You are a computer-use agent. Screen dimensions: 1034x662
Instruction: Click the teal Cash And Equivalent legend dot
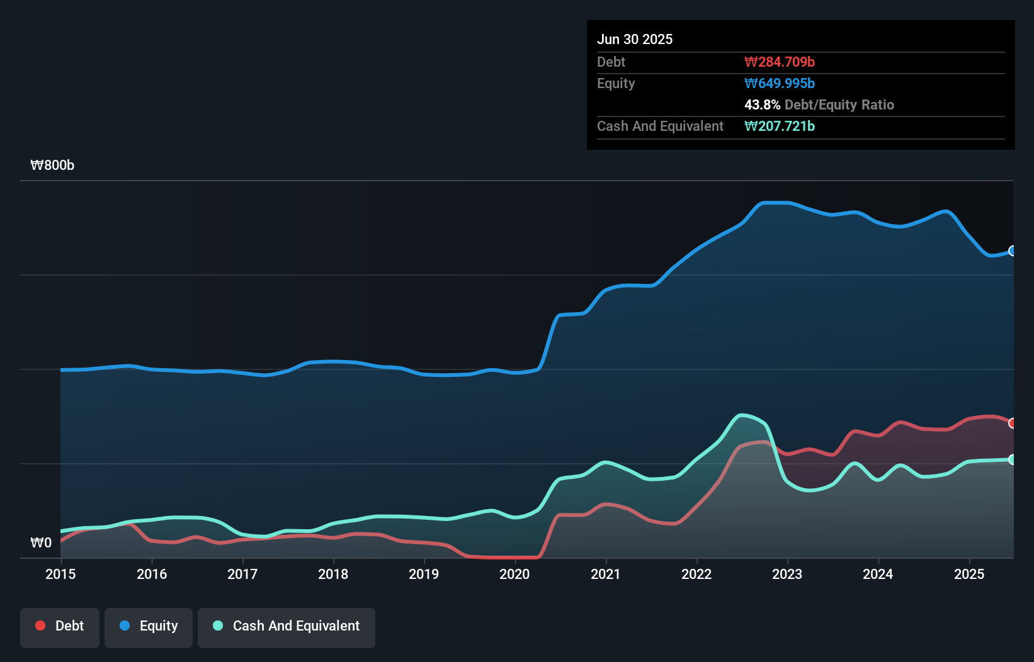click(x=217, y=626)
